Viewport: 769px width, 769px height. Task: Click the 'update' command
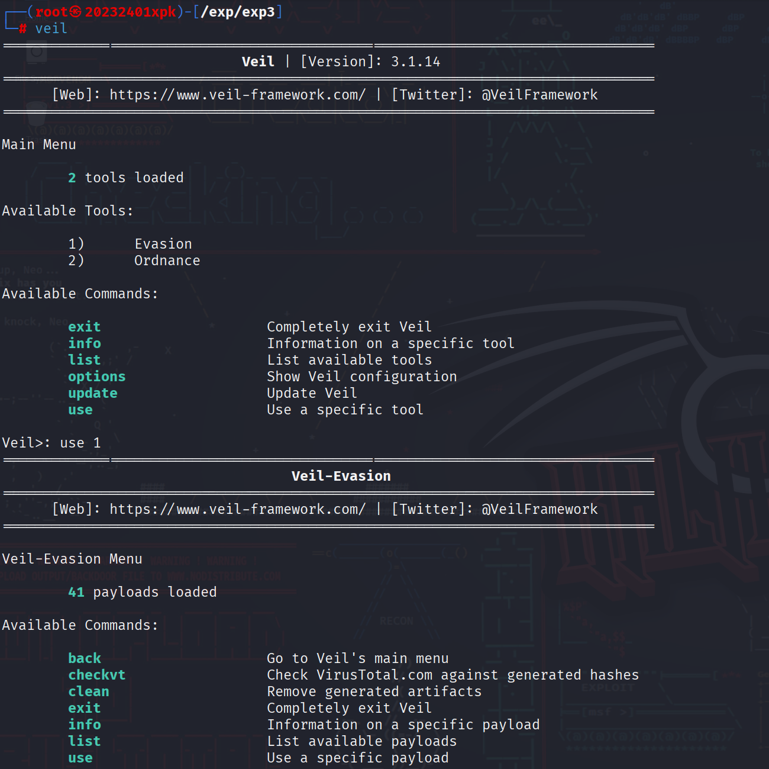(x=93, y=393)
